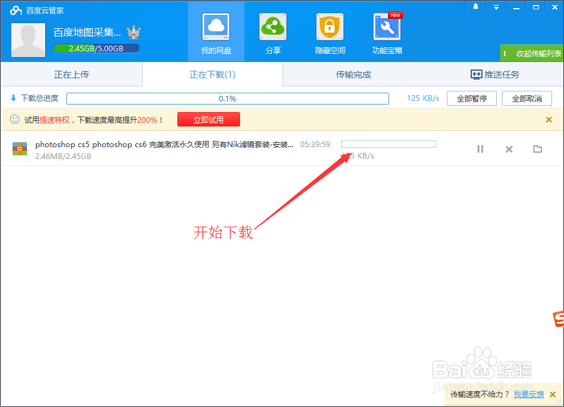
Task: Click the crown VIP icon
Action: click(x=134, y=33)
